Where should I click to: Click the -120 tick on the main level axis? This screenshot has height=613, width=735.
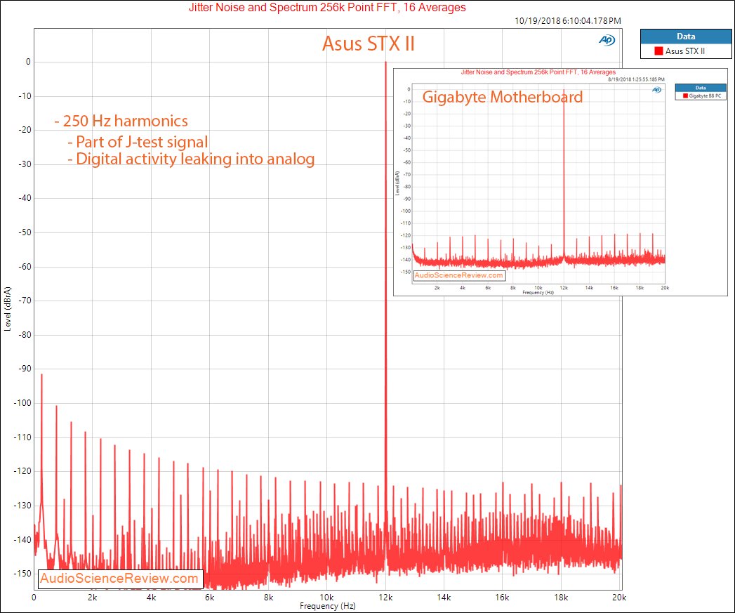point(23,471)
